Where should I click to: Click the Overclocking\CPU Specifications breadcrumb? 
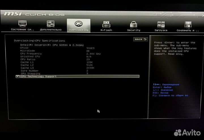pos(39,41)
